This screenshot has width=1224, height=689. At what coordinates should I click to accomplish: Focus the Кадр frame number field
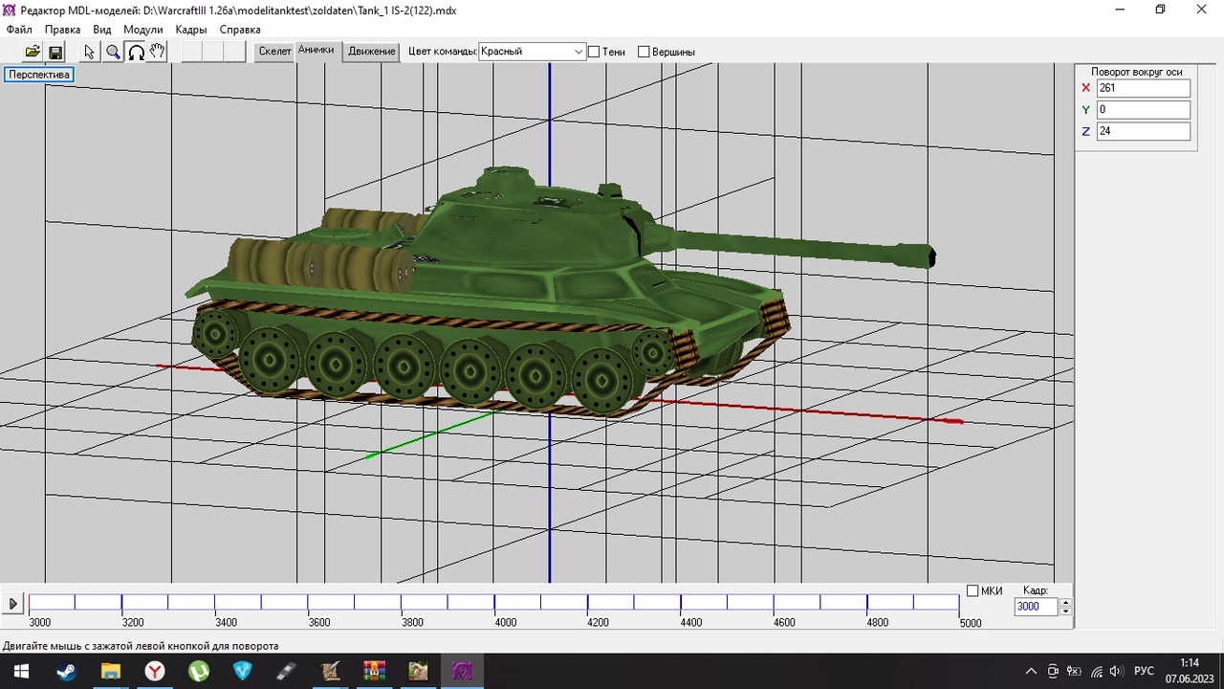1037,607
